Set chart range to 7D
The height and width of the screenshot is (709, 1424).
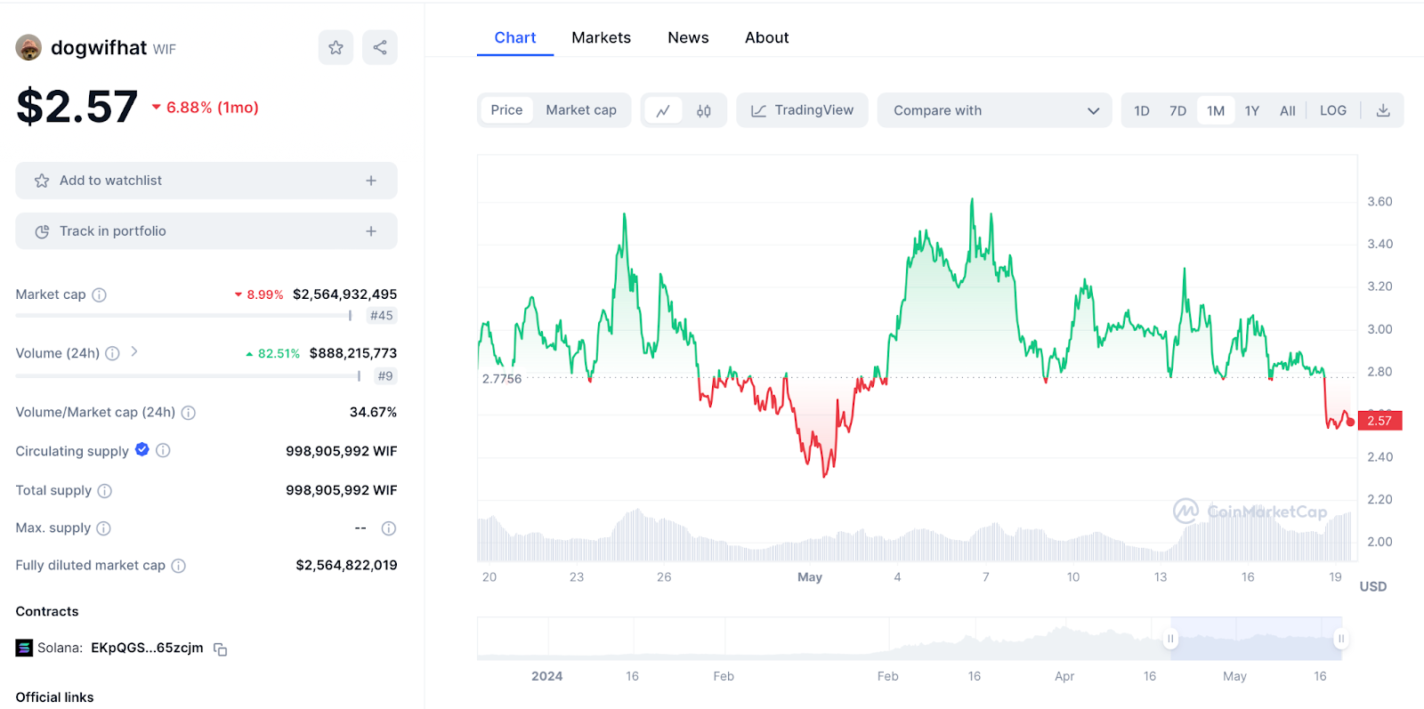pyautogui.click(x=1177, y=111)
